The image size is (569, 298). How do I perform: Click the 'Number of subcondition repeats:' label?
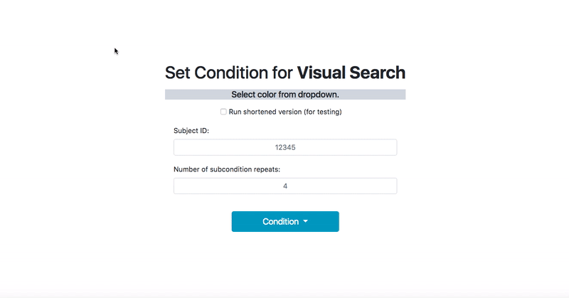point(227,169)
